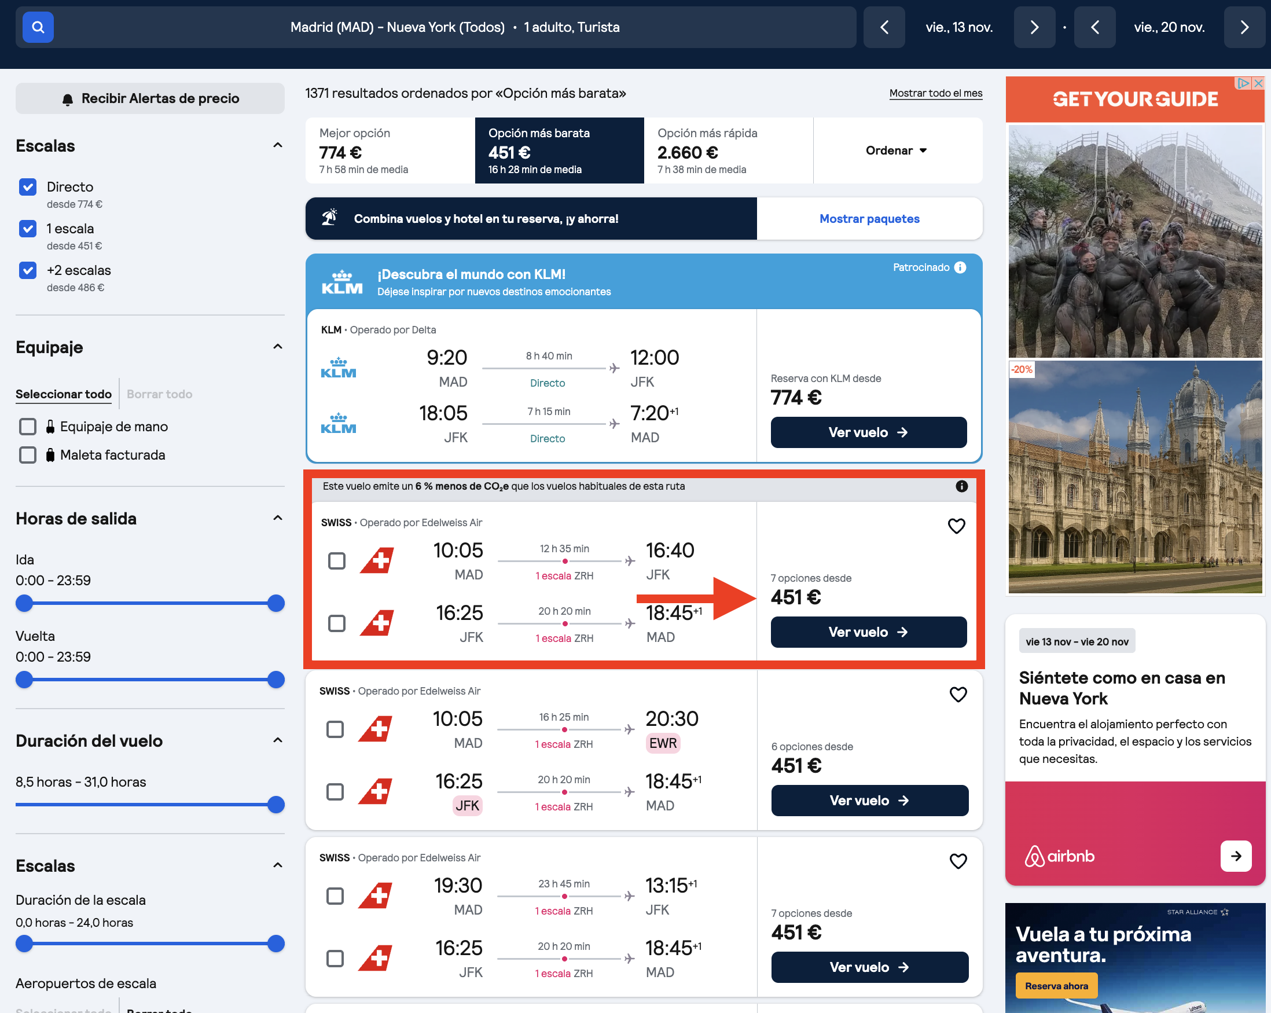The image size is (1271, 1013).
Task: Go to previous departure date arrow
Action: (884, 27)
